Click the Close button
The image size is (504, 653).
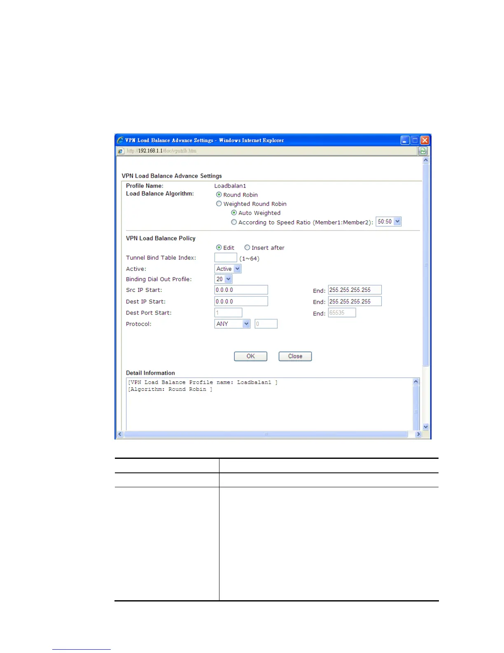(295, 356)
